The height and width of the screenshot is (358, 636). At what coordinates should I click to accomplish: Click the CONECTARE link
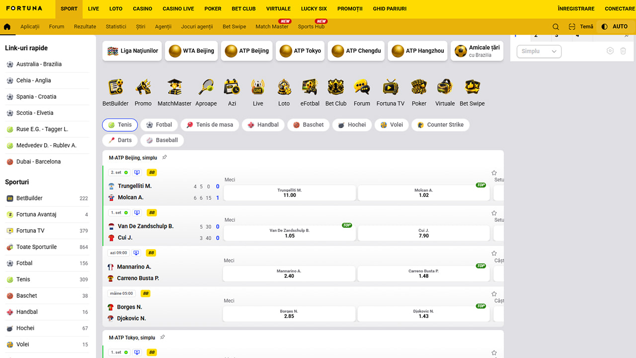click(620, 9)
